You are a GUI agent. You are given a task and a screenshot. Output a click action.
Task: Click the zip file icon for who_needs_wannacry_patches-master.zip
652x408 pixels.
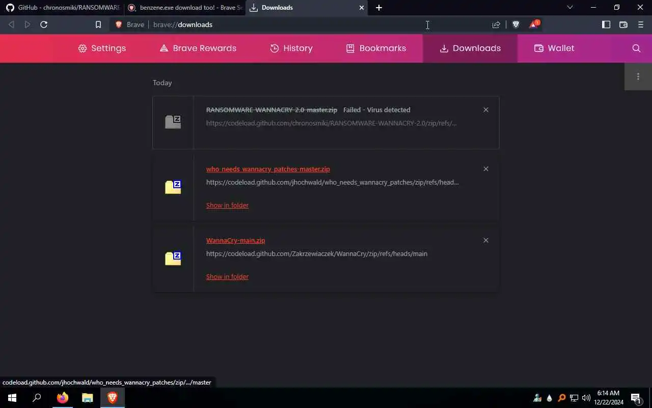173,187
